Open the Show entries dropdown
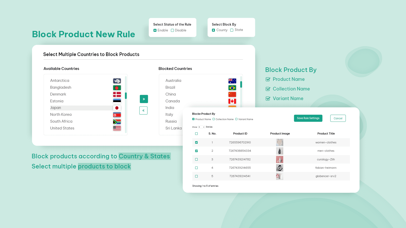The image size is (406, 228). 201,127
